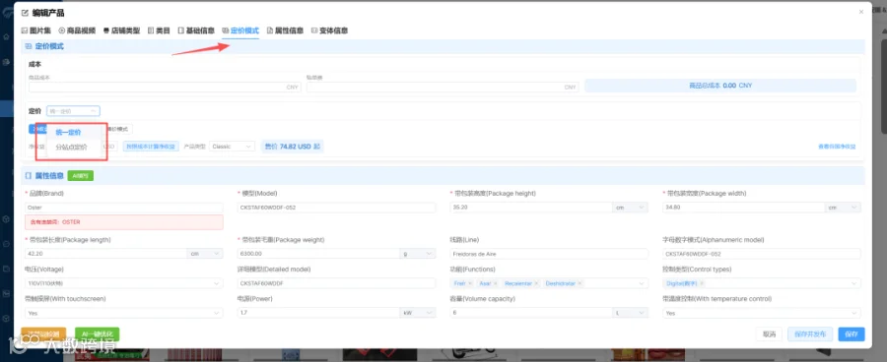Click the 商品成本 CNY input field

click(x=165, y=87)
